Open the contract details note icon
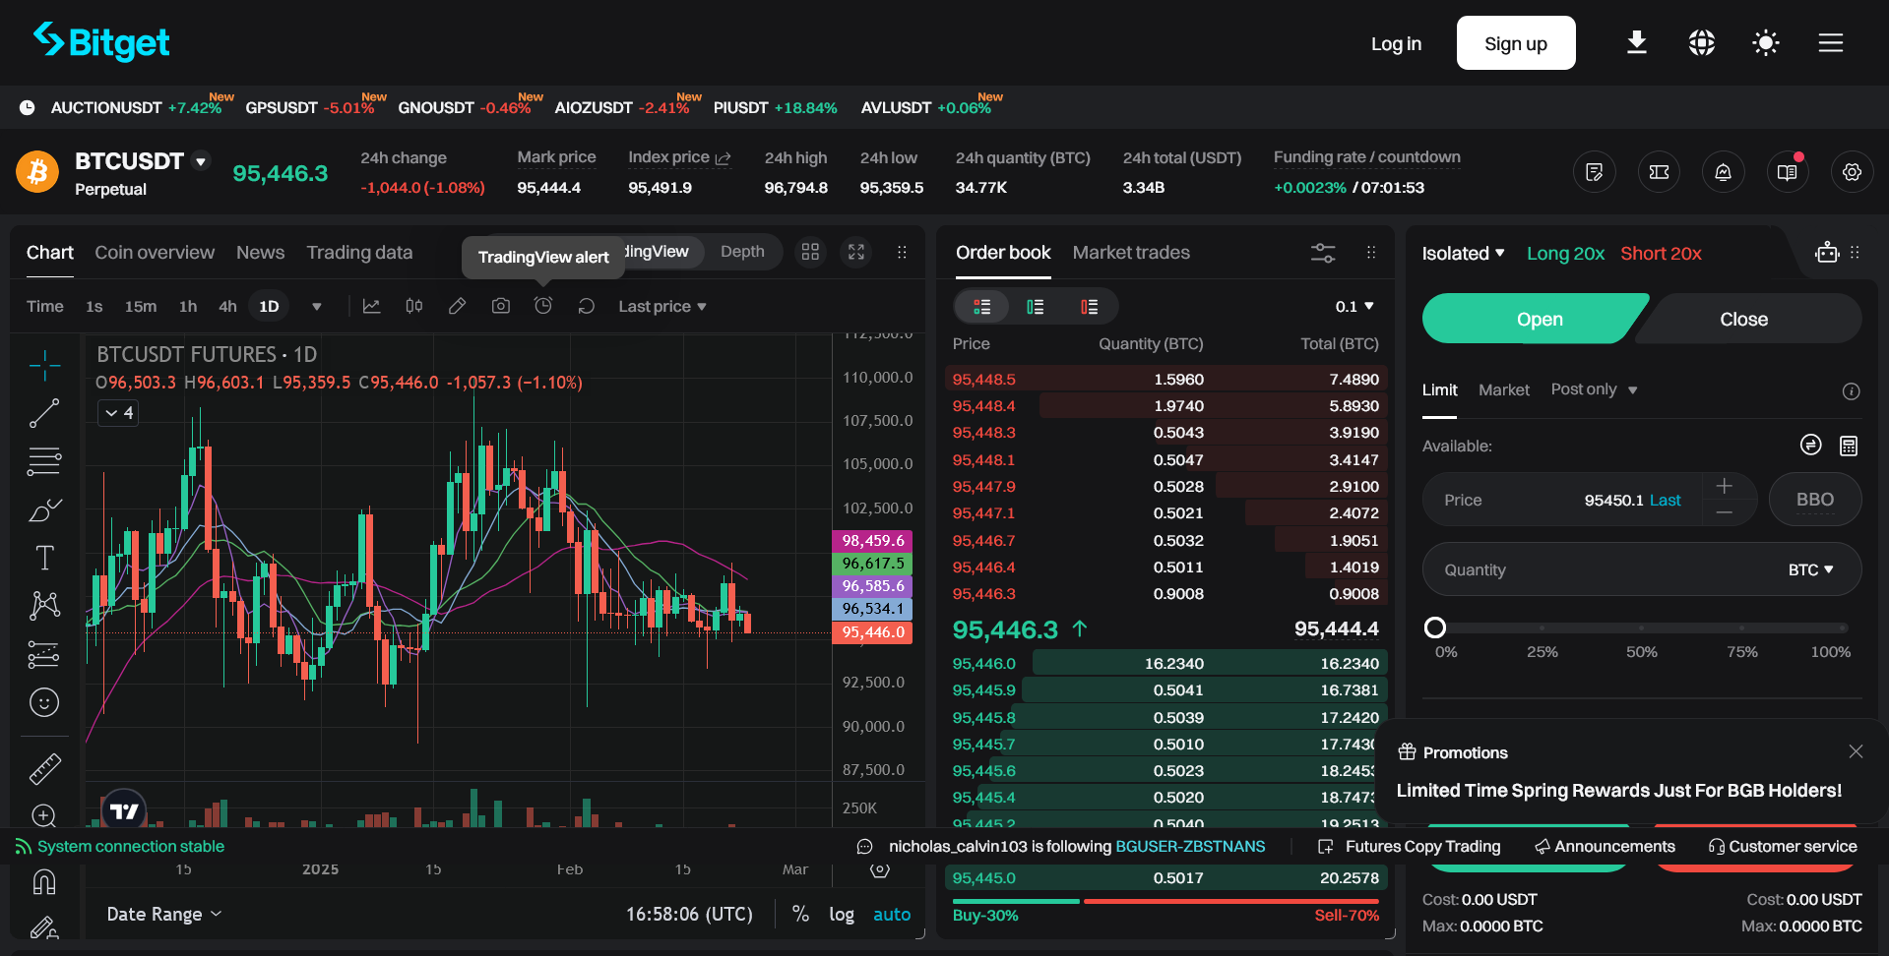This screenshot has width=1889, height=956. (x=1594, y=172)
